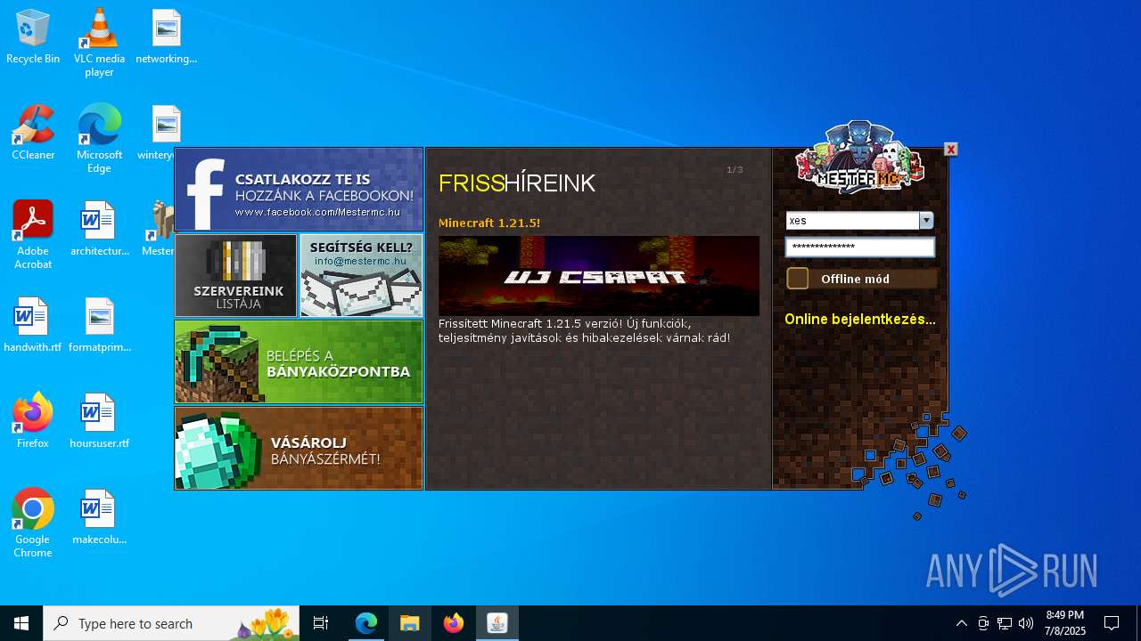Open Recycle Bin desktop icon
The height and width of the screenshot is (641, 1141).
coord(33,37)
